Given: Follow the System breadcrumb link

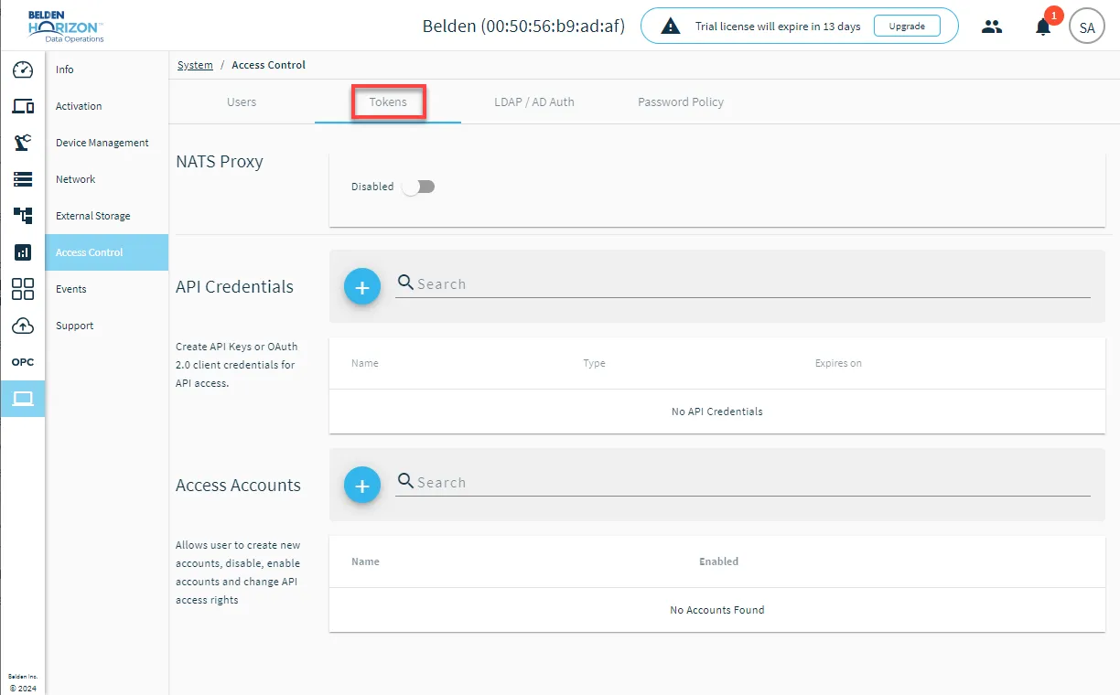Looking at the screenshot, I should (x=195, y=65).
